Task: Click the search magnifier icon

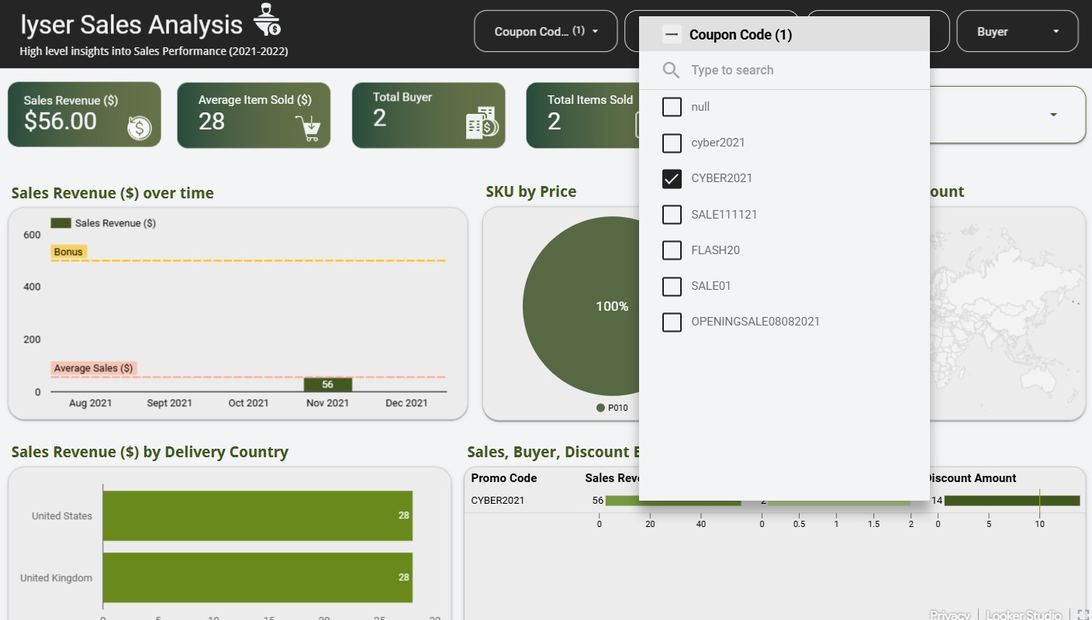Action: pos(671,71)
